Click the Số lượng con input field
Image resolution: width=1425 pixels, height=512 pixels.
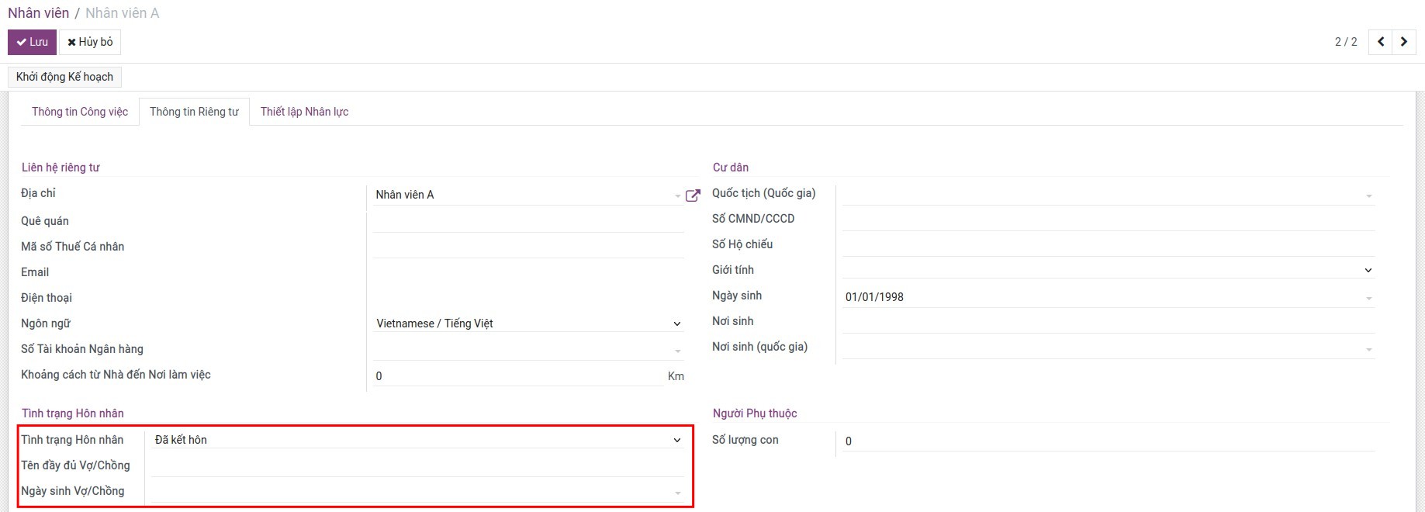tap(1108, 441)
